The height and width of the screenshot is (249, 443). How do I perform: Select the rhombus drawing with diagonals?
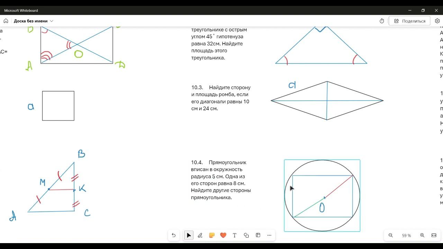point(327,101)
